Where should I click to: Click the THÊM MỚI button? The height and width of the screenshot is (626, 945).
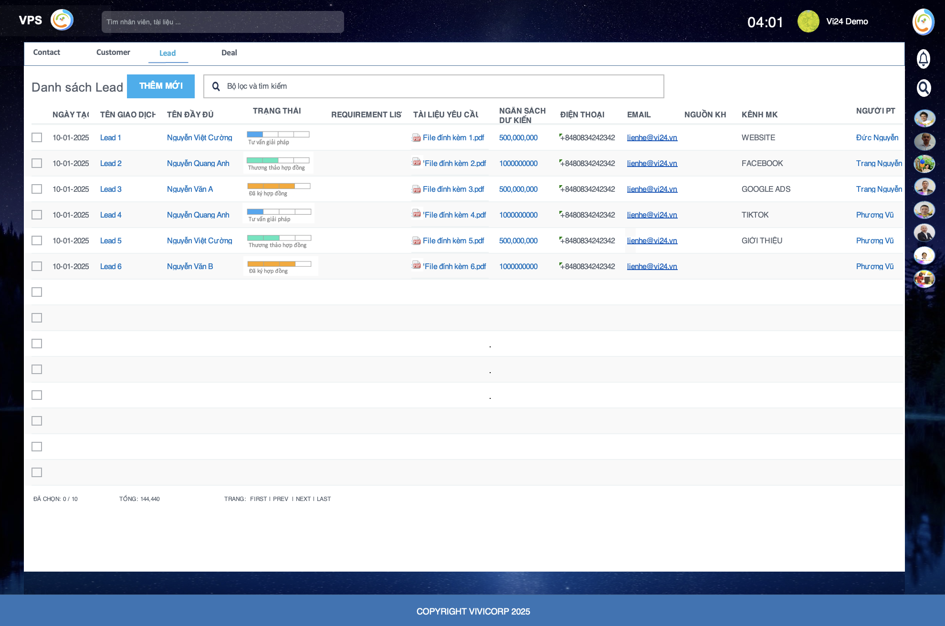point(161,86)
